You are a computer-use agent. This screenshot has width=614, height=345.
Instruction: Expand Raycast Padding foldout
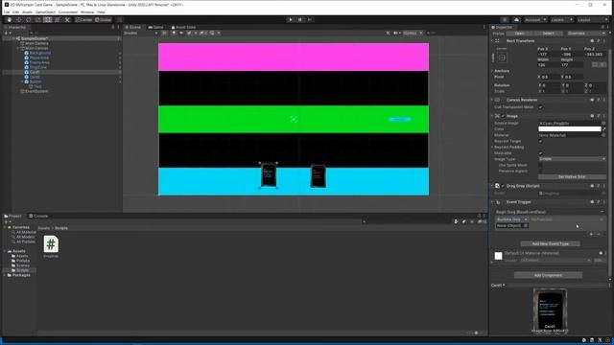pyautogui.click(x=492, y=147)
